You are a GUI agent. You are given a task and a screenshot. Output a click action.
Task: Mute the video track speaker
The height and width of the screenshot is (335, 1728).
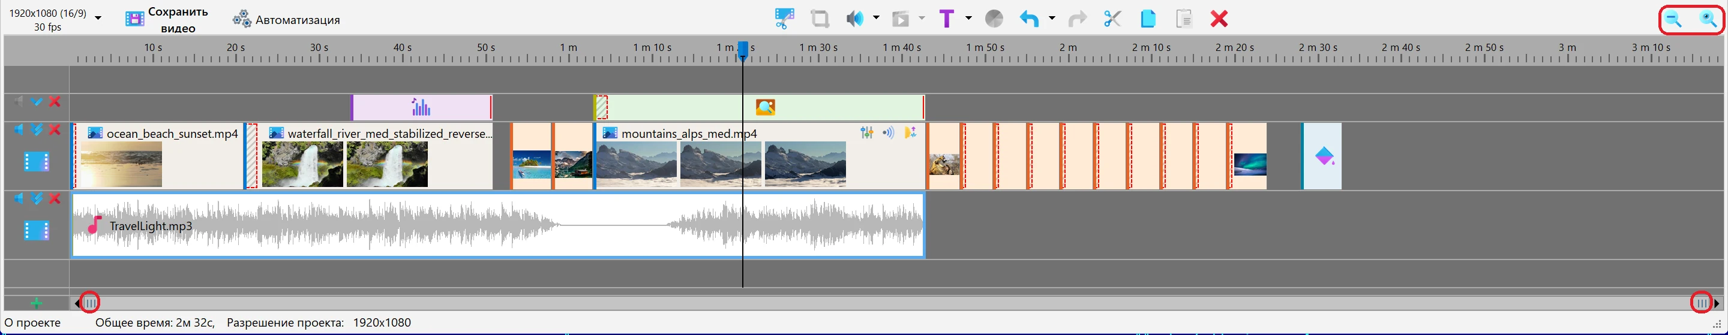click(19, 129)
